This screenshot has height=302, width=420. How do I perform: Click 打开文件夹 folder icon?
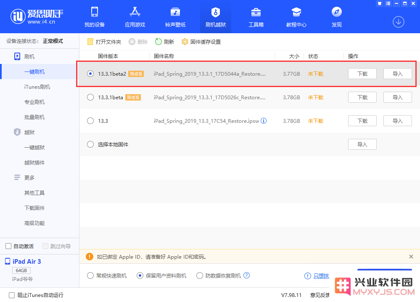pos(90,42)
